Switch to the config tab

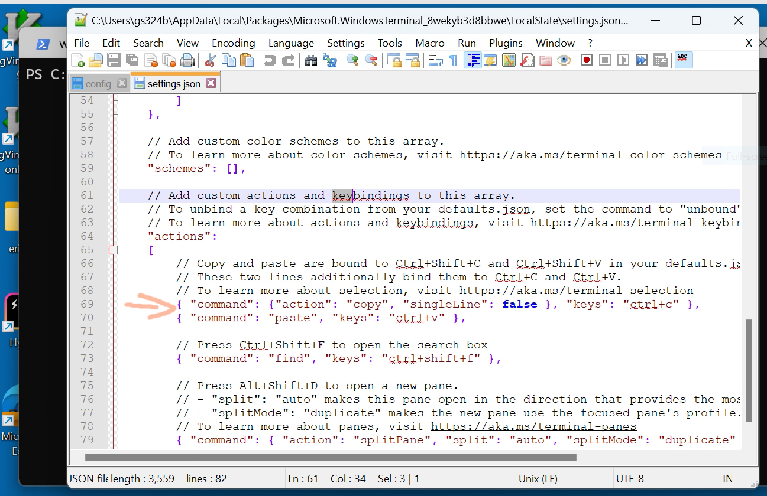coord(98,84)
